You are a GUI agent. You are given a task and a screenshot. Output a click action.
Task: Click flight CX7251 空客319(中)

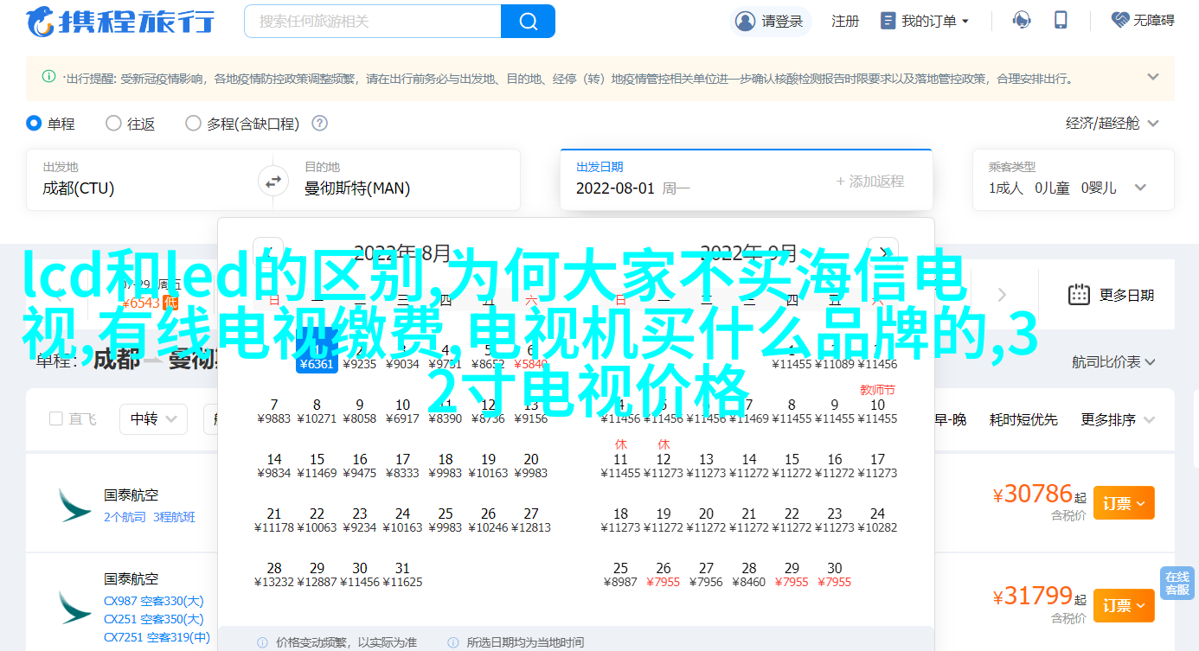click(157, 637)
